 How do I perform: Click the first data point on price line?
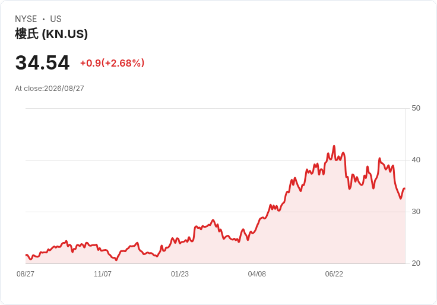click(26, 255)
